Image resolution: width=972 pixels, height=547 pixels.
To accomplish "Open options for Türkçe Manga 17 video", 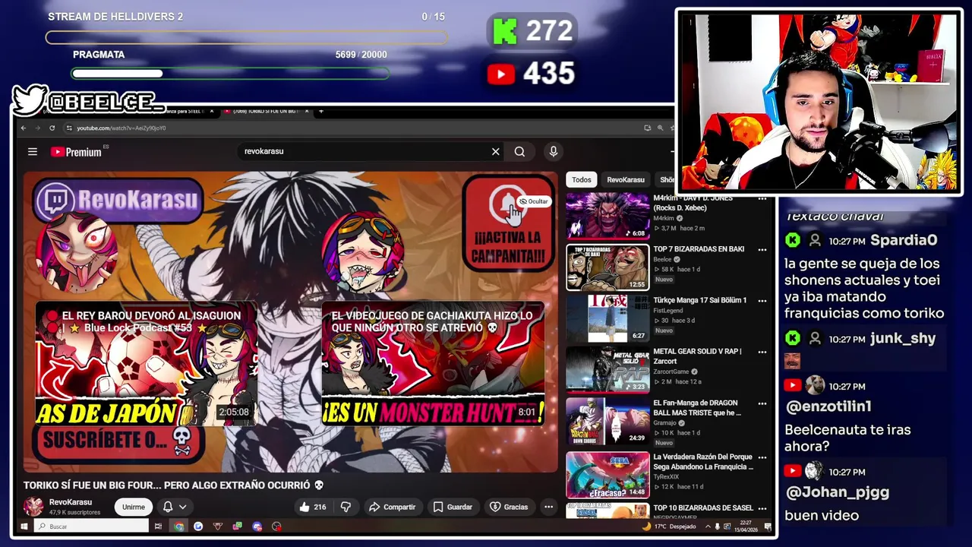I will coord(762,301).
